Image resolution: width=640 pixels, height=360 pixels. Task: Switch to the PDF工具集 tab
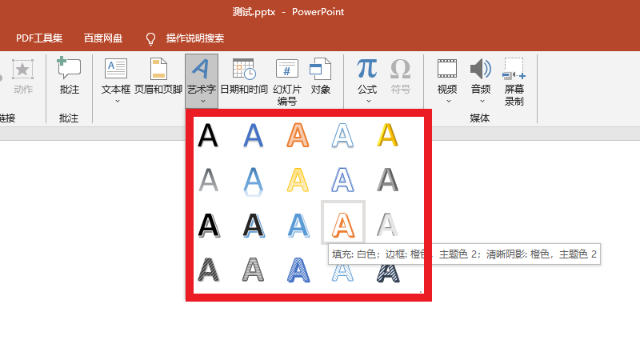39,38
